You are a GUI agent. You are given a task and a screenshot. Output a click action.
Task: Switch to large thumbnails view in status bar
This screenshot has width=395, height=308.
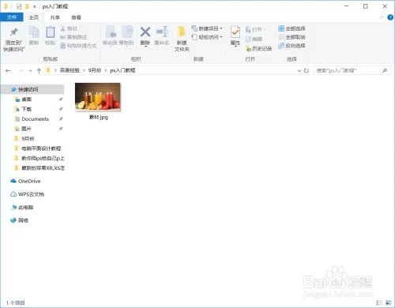388,302
